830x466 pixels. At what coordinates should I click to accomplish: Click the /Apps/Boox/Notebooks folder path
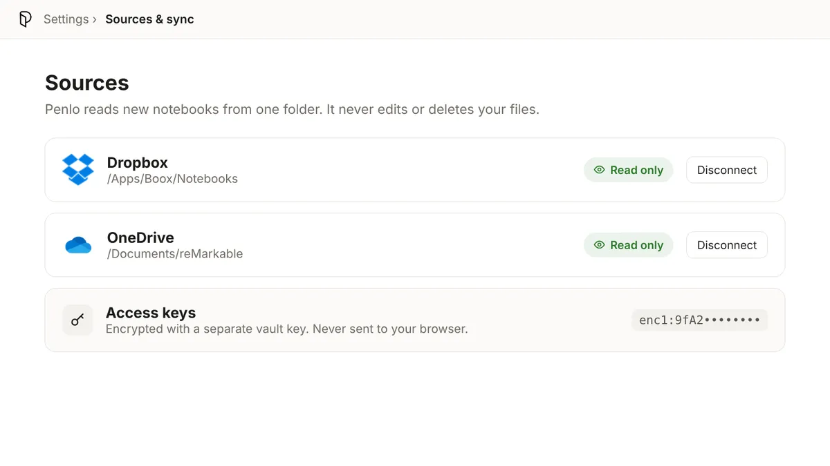(x=172, y=179)
